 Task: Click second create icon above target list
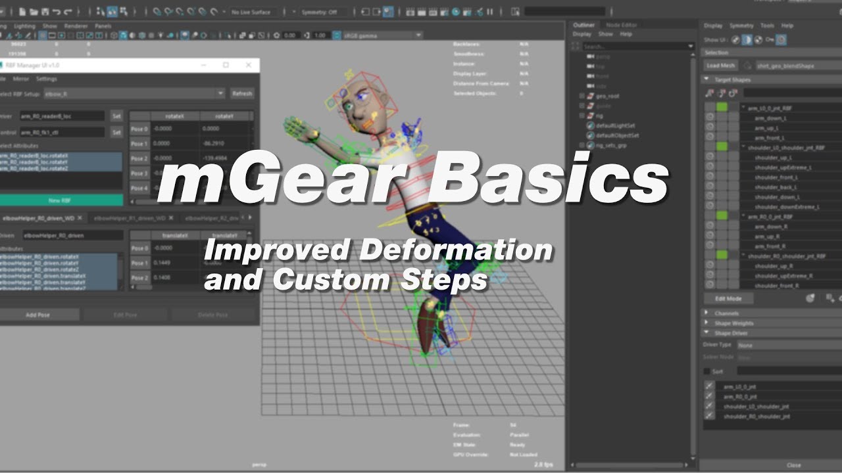[720, 93]
